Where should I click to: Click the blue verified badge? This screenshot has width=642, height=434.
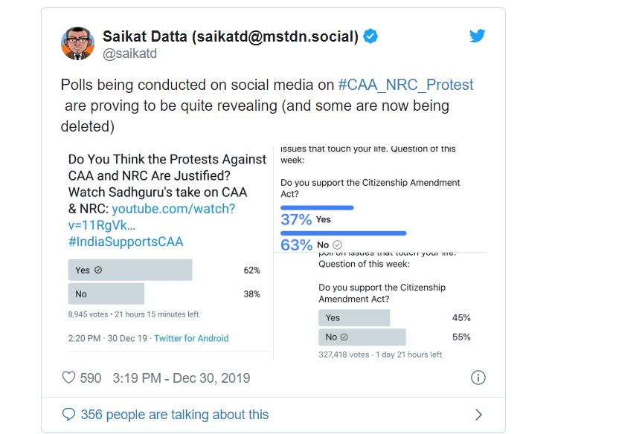point(370,36)
